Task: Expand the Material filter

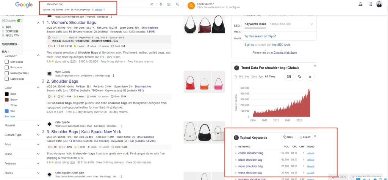Action: (38, 126)
